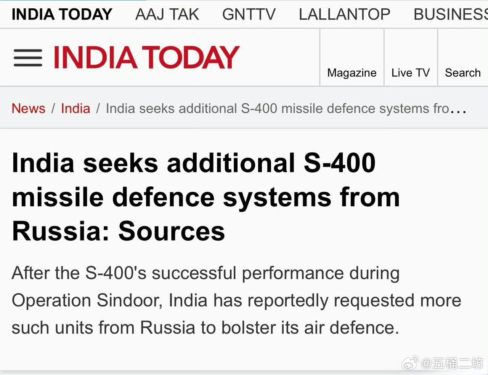The width and height of the screenshot is (488, 375).
Task: Switch to the AAJ TAK tab
Action: point(167,14)
